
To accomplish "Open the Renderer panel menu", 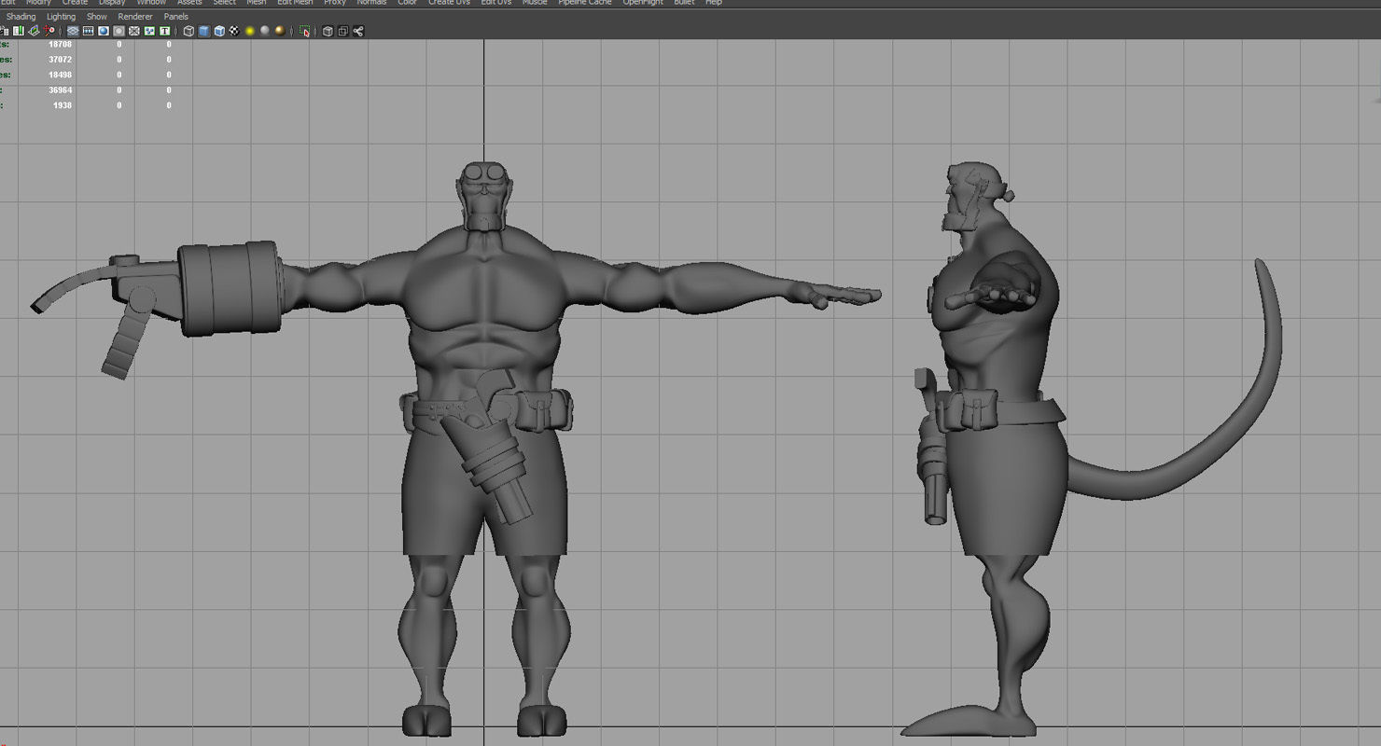I will click(x=135, y=17).
